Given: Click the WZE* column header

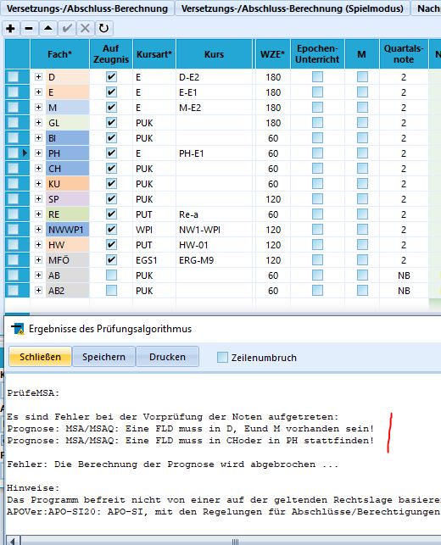Looking at the screenshot, I should (273, 54).
